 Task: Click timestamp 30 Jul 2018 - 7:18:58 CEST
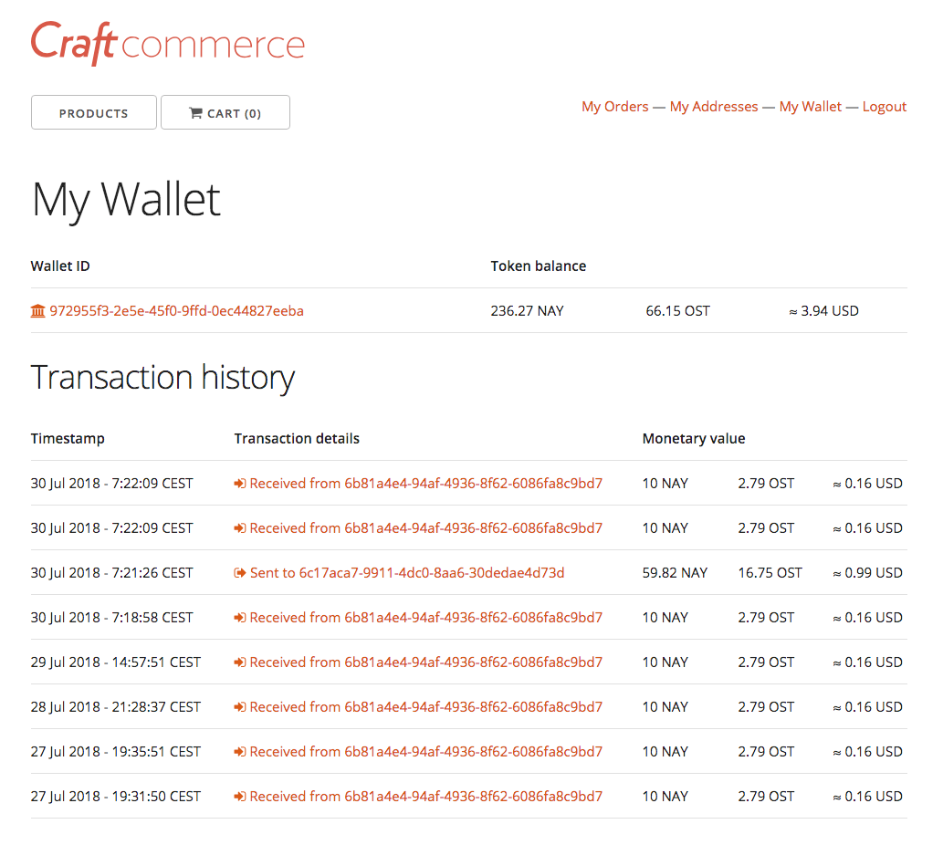[x=112, y=617]
